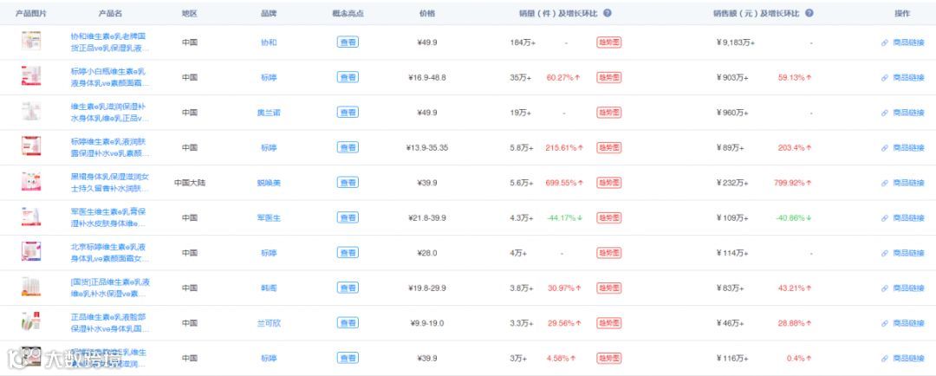Open 商品链接 in ¥109万+ row

pos(902,217)
